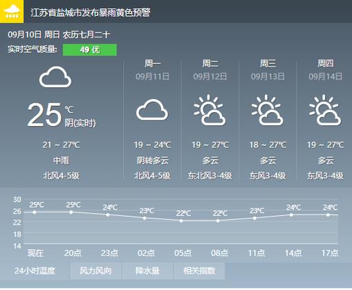Image resolution: width=352 pixels, height=290 pixels.
Task: Click the 现在 time label on axis
Action: 35,253
